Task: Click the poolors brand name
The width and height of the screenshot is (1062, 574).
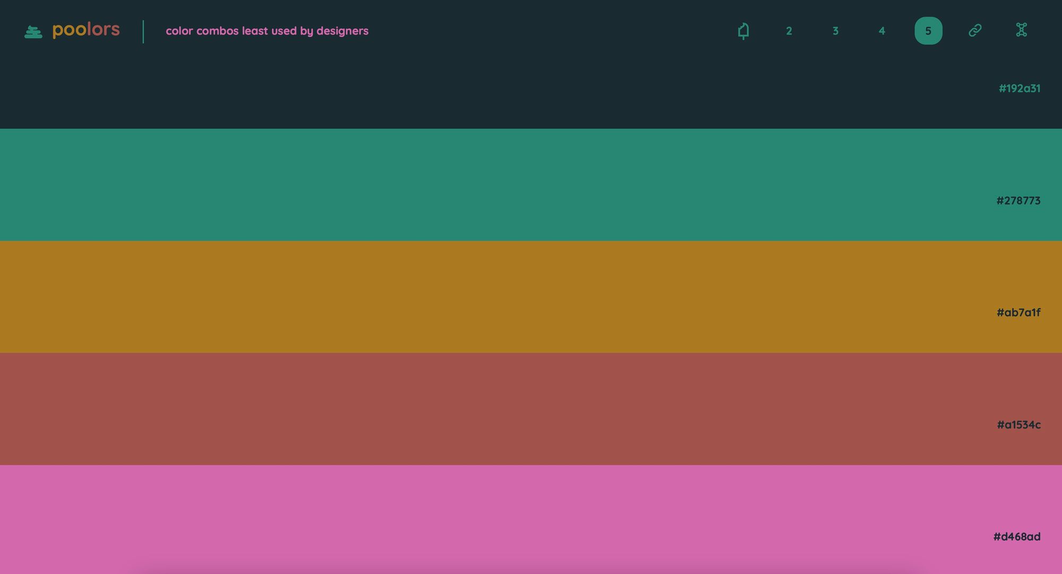Action: click(x=86, y=30)
